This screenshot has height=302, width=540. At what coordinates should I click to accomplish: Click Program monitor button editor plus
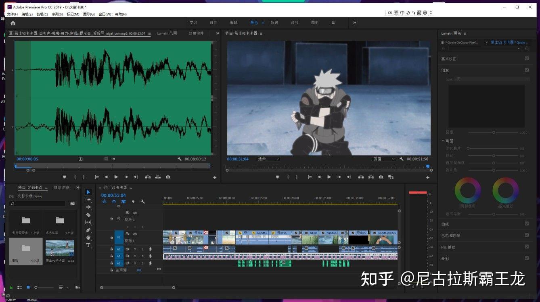click(x=428, y=177)
